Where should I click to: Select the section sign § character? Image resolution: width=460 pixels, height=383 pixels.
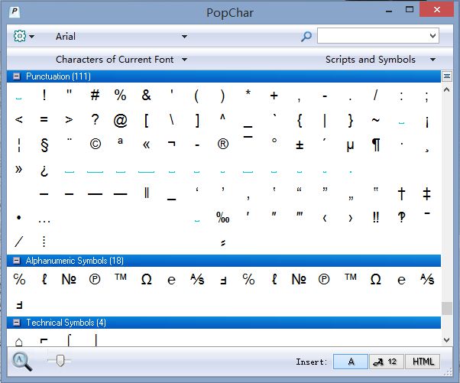[44, 144]
